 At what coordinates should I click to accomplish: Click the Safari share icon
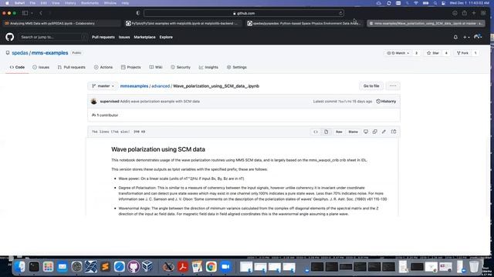point(465,13)
